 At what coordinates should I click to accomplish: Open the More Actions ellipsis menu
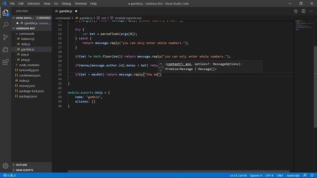[x=311, y=11]
